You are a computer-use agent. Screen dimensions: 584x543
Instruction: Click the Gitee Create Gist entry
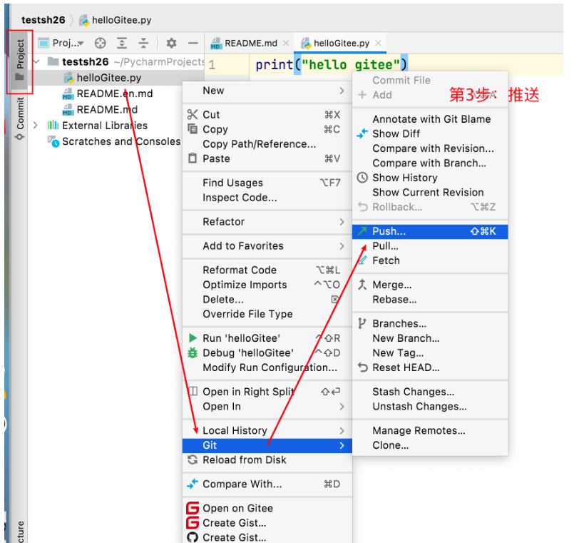click(x=267, y=523)
